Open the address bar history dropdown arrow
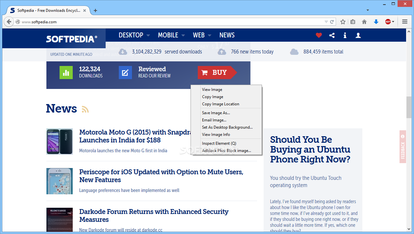Screen dimensions: 414x234 pyautogui.click(x=326, y=22)
